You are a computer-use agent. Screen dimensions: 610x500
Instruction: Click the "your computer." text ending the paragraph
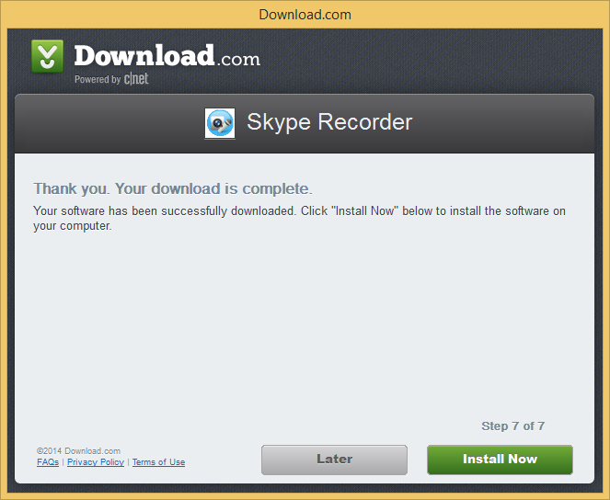click(73, 226)
